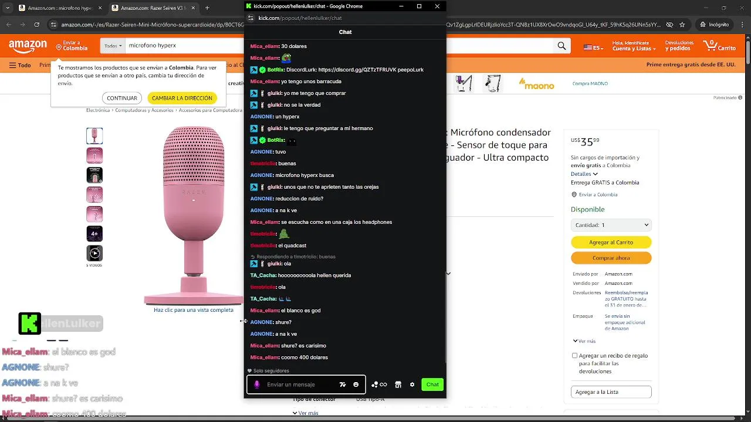Screen dimensions: 751x422
Task: Expand Ver más below Tipo de conector
Action: point(305,413)
